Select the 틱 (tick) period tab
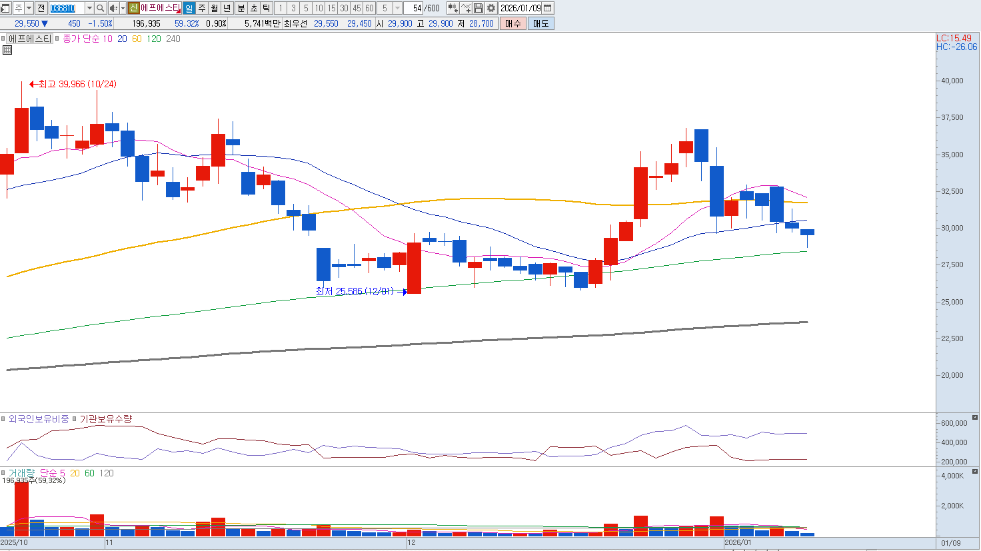981x551 pixels. click(266, 8)
